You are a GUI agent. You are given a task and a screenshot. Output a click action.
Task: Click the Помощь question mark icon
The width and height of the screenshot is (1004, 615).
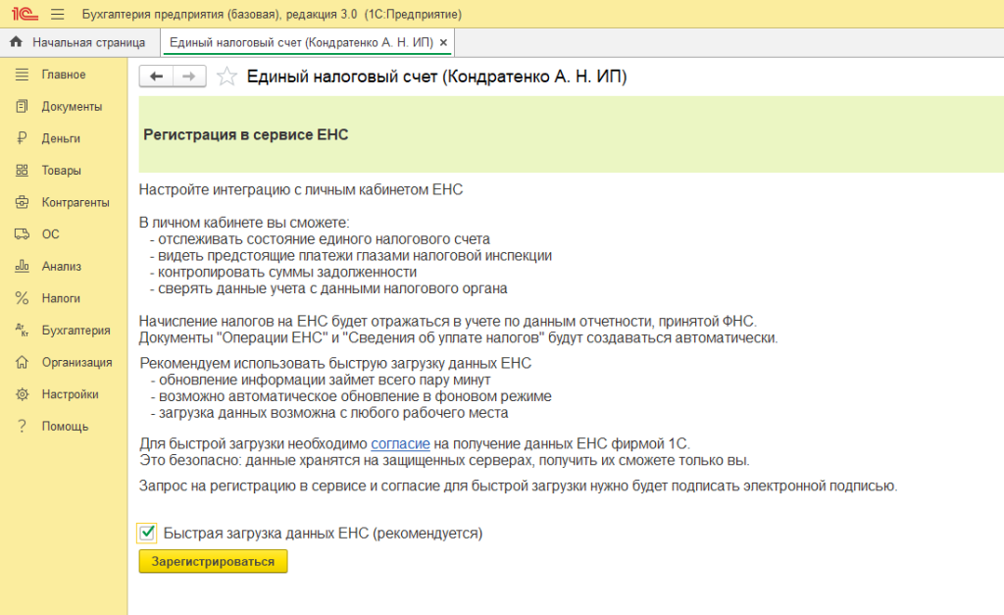(22, 427)
